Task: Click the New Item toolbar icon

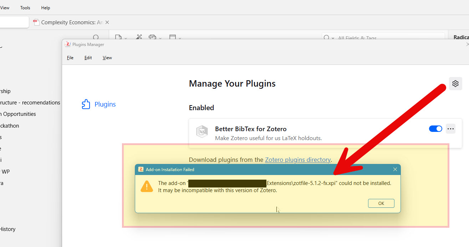Action: tap(118, 37)
